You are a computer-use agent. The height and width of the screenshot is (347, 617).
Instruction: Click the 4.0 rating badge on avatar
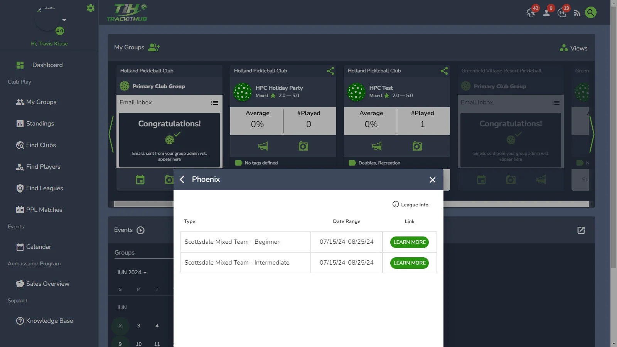(x=60, y=31)
